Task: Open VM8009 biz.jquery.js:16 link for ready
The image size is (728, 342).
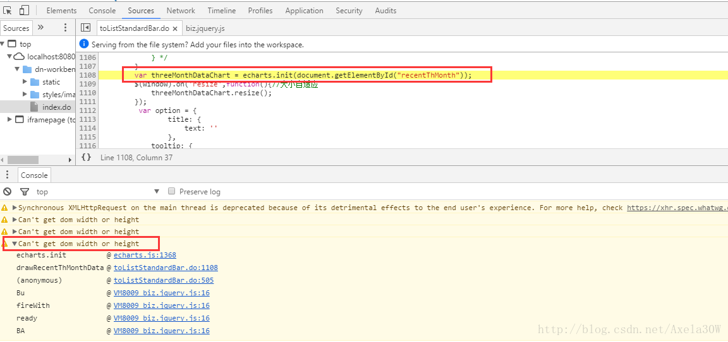Action: (162, 318)
